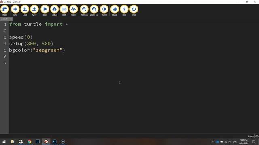Check the code for errors
Viewport: 259px width, 145px height.
point(115,10)
